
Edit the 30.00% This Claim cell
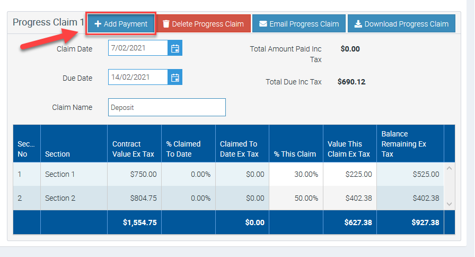coord(296,174)
